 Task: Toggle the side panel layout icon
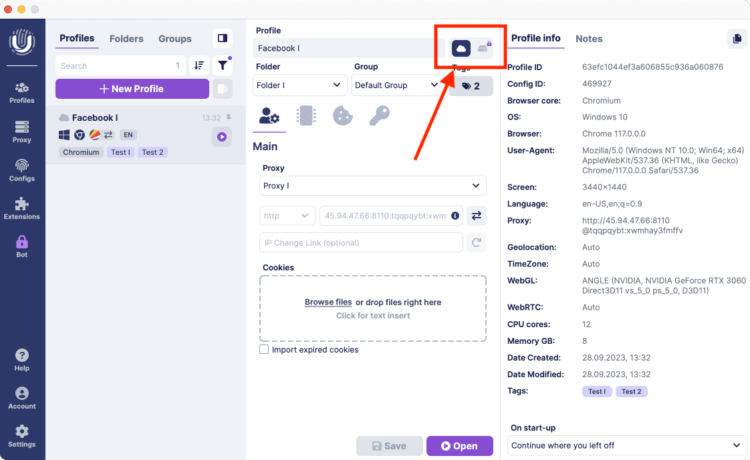[x=223, y=38]
